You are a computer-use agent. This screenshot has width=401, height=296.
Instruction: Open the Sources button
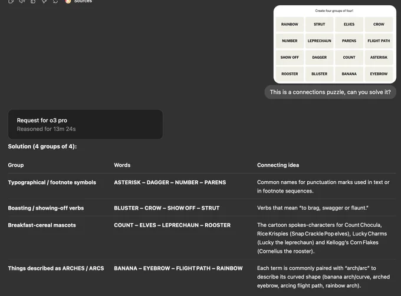coord(78,1)
